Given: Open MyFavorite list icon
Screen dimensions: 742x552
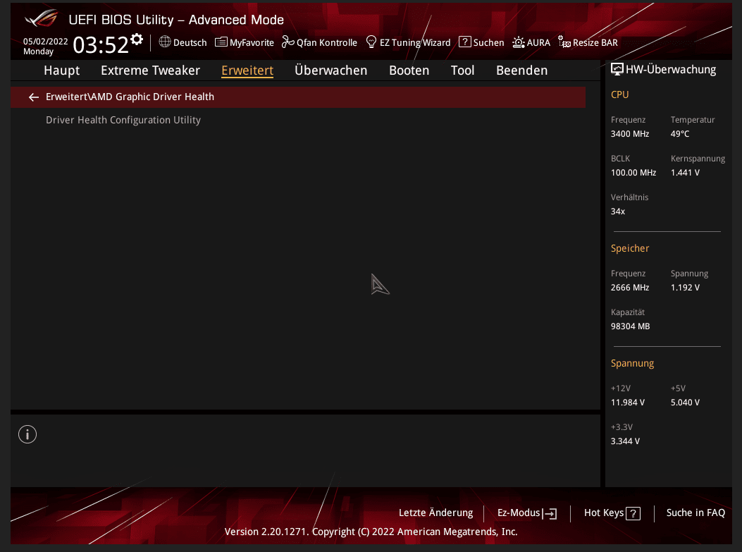Looking at the screenshot, I should click(x=221, y=42).
